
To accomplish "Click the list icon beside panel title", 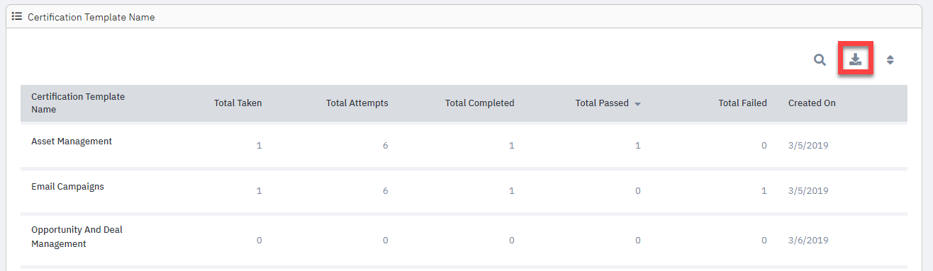I will (x=17, y=16).
